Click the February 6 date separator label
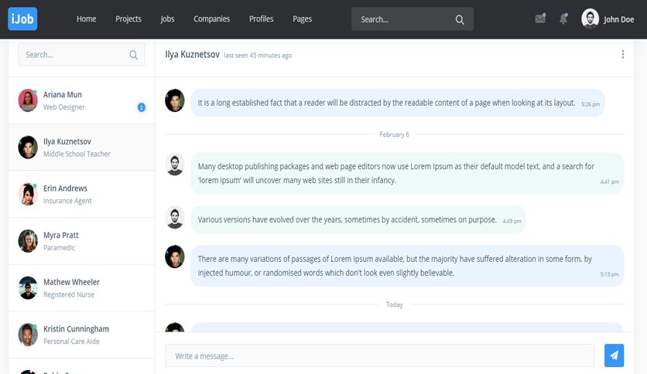 [x=395, y=134]
